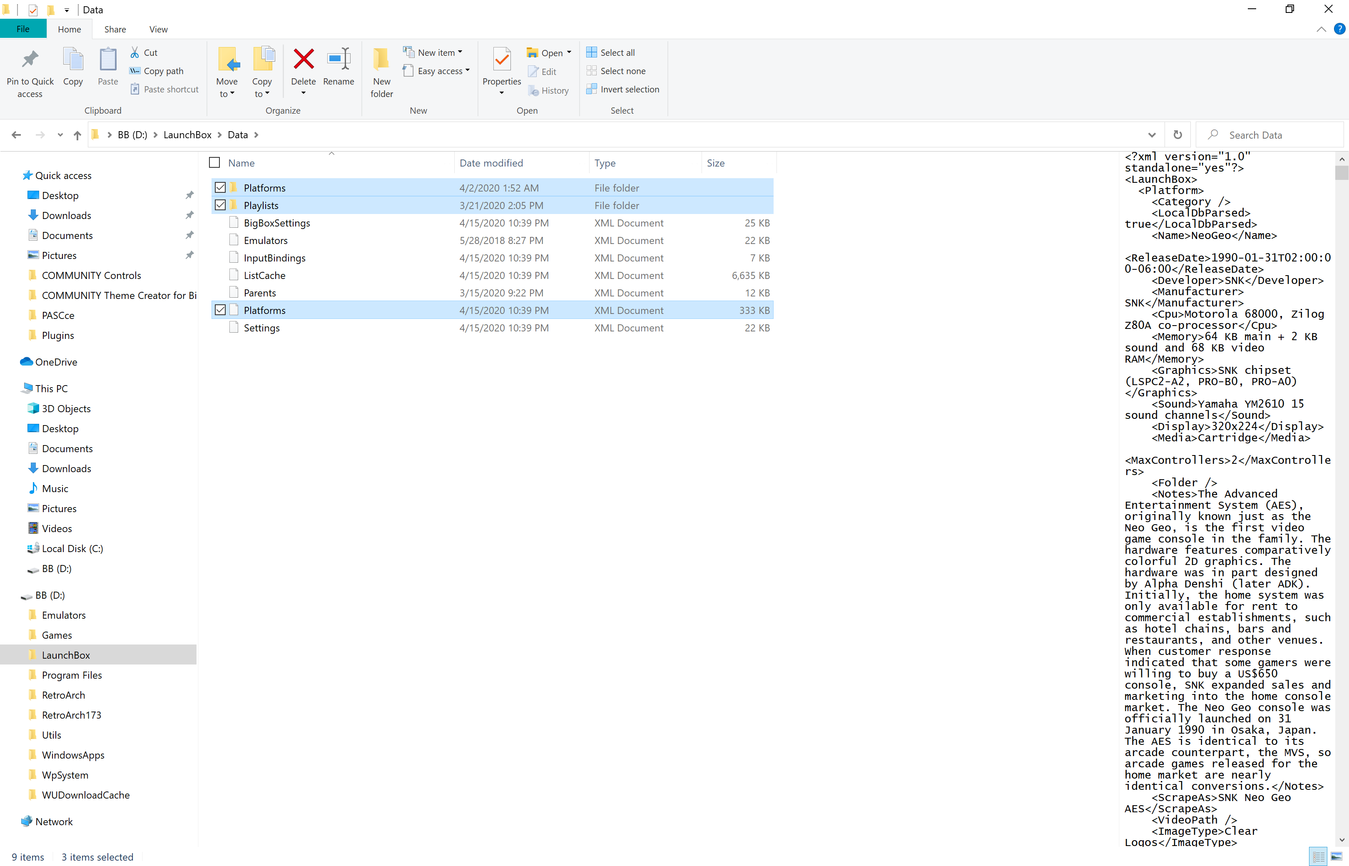Image resolution: width=1349 pixels, height=866 pixels.
Task: Delete selected items with red X icon
Action: (x=304, y=59)
